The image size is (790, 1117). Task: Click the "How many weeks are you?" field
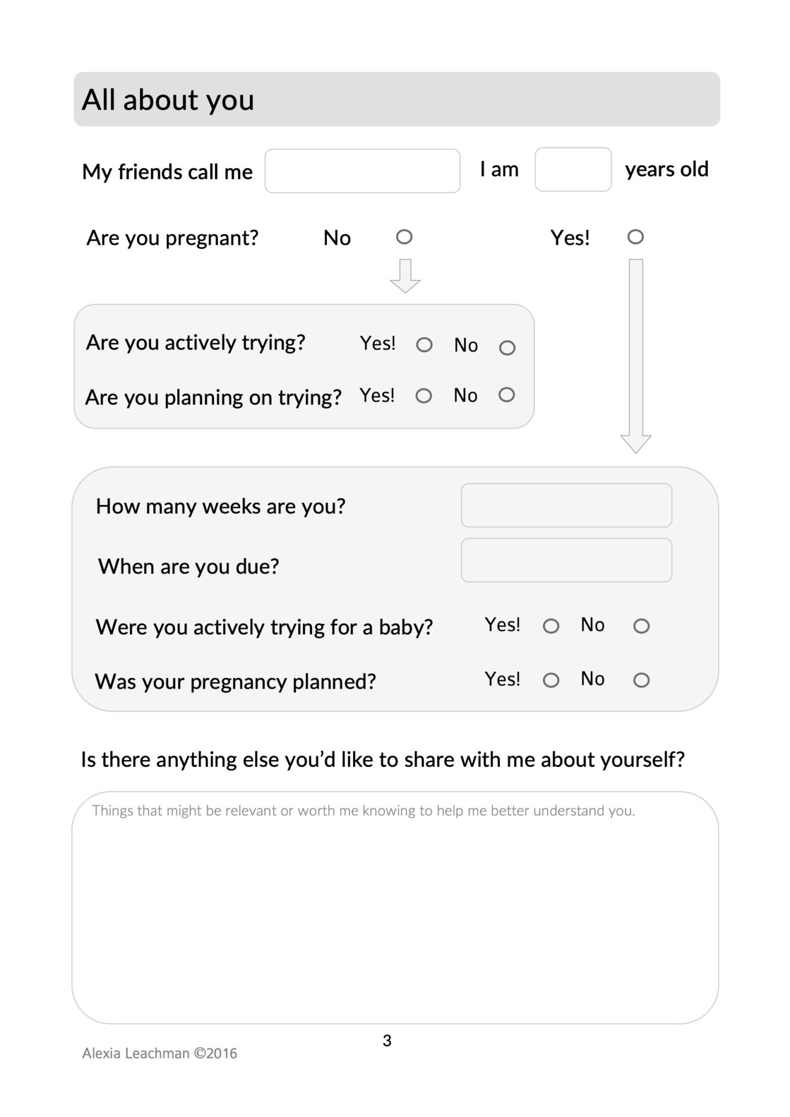tap(566, 505)
